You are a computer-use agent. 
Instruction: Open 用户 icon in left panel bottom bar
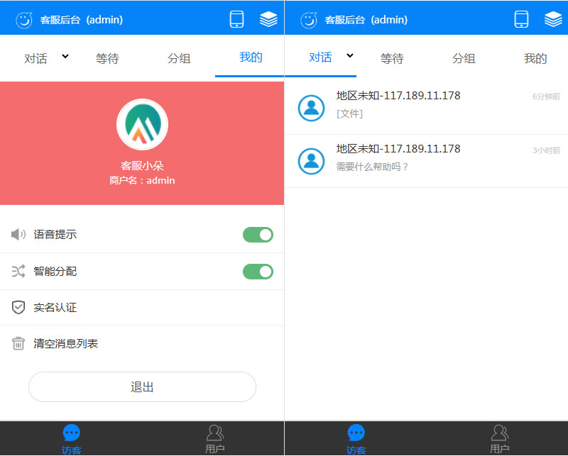coord(214,434)
